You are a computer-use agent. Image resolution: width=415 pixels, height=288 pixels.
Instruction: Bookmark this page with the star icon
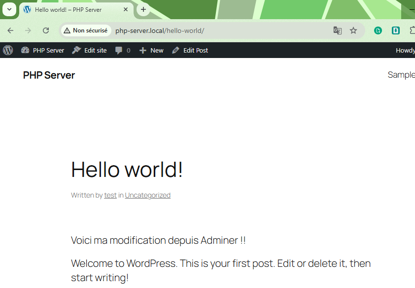(353, 30)
